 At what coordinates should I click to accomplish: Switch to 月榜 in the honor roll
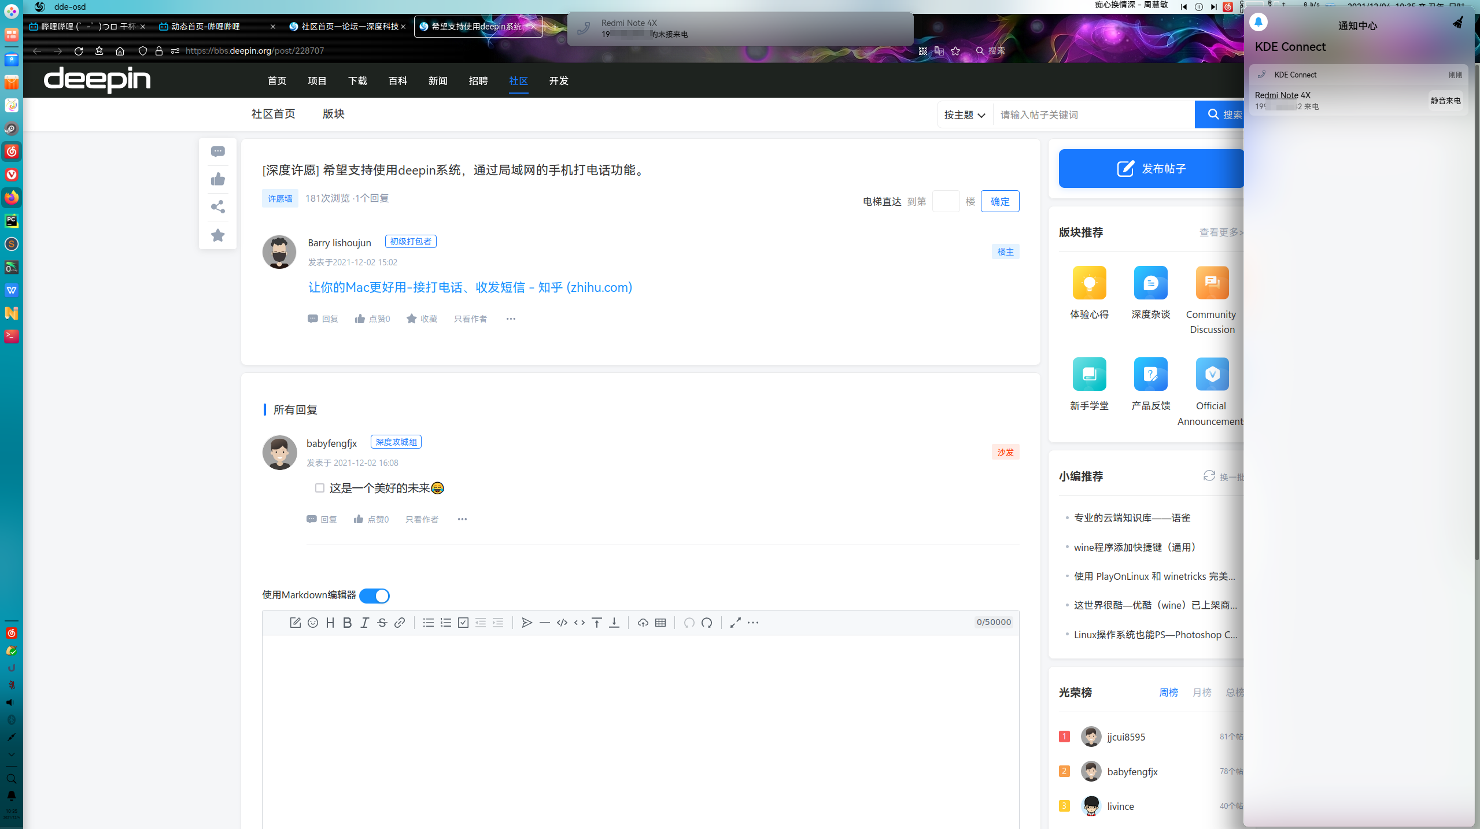(x=1201, y=692)
